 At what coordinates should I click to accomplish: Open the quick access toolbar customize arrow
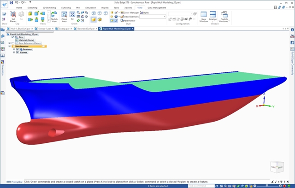tap(30, 2)
